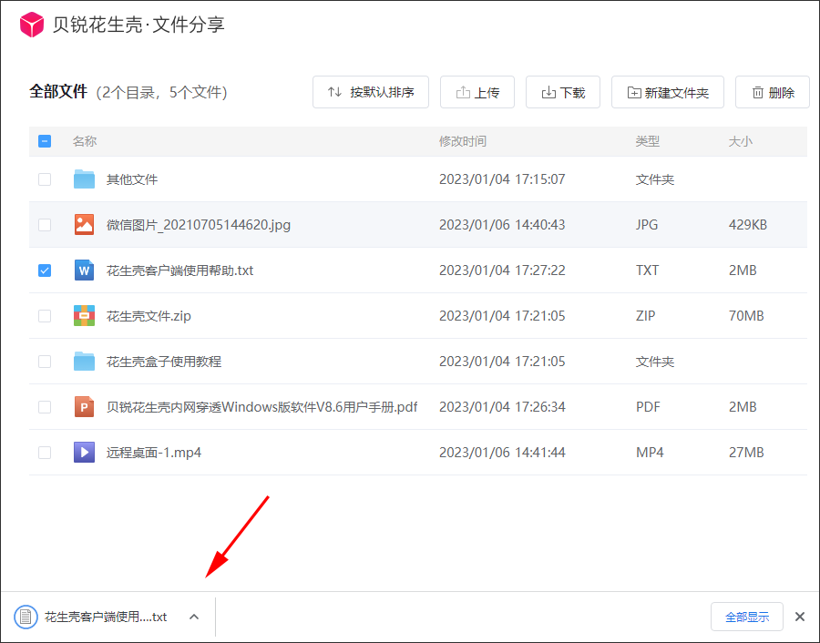
Task: Check the box for 花生壳文件.zip
Action: click(45, 316)
